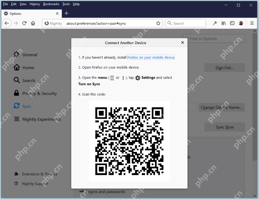Click Logins and passwords text
The image size is (259, 199).
[x=106, y=192]
